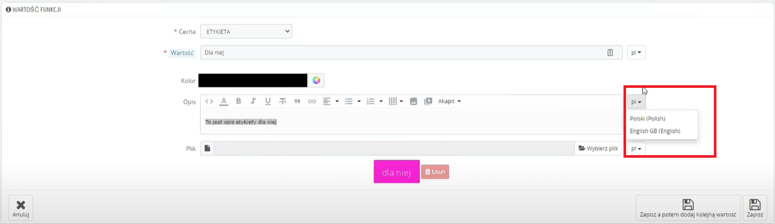Toggle italic formatting in Opis editor
775x224 pixels.
(x=253, y=101)
